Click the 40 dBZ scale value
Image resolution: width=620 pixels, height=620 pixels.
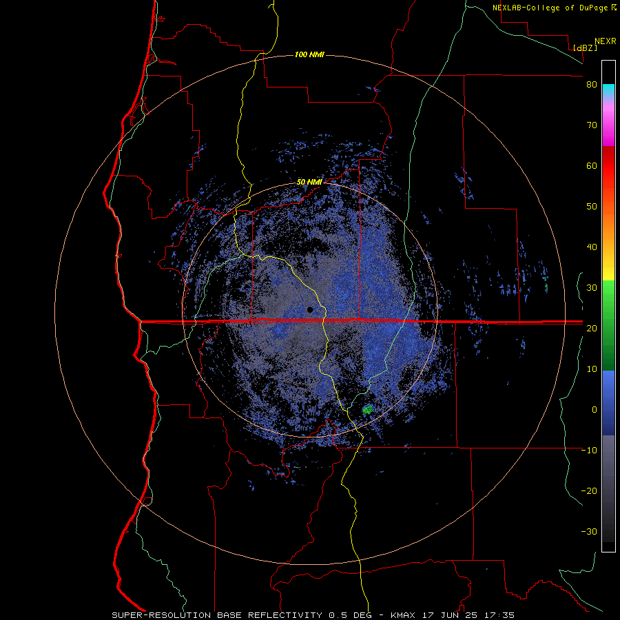592,247
